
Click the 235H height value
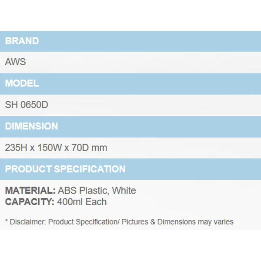point(16,148)
